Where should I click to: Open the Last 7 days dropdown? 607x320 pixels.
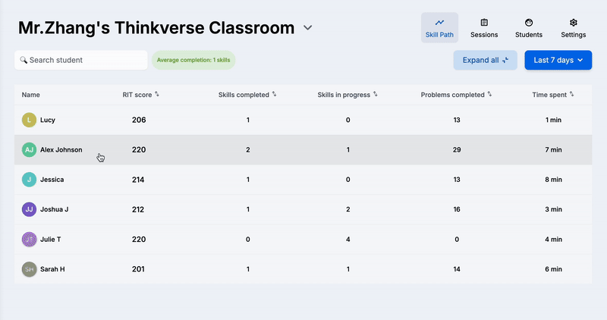pyautogui.click(x=558, y=60)
